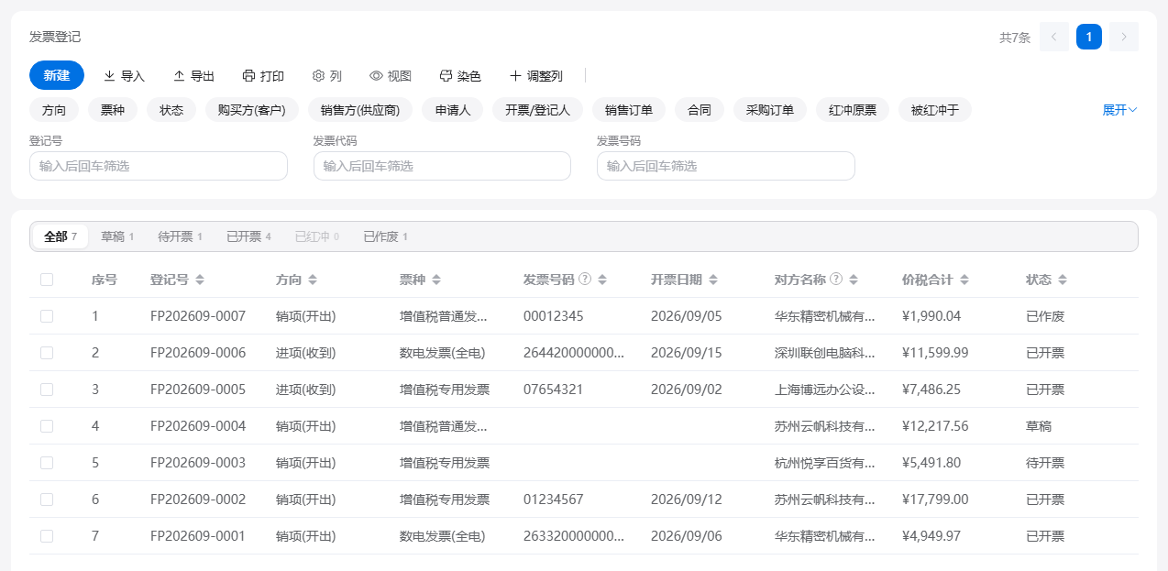The height and width of the screenshot is (571, 1168).
Task: Open the 购买方(客户) filter
Action: [252, 110]
